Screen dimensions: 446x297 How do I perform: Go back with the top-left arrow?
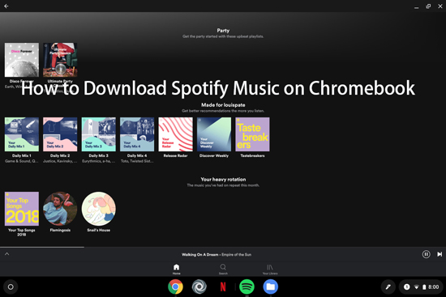point(6,6)
